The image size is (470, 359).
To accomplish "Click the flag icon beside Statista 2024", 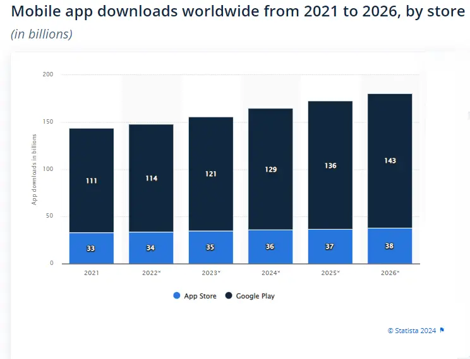I will coord(442,330).
